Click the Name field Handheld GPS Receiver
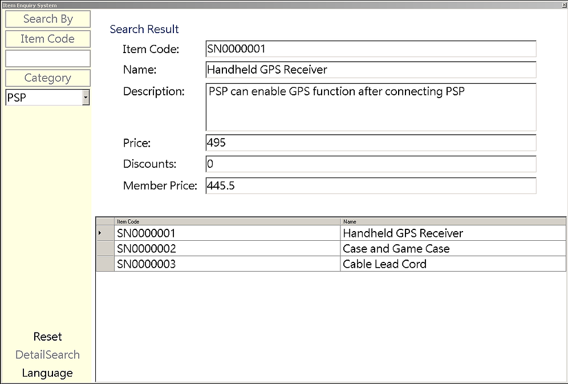 371,70
